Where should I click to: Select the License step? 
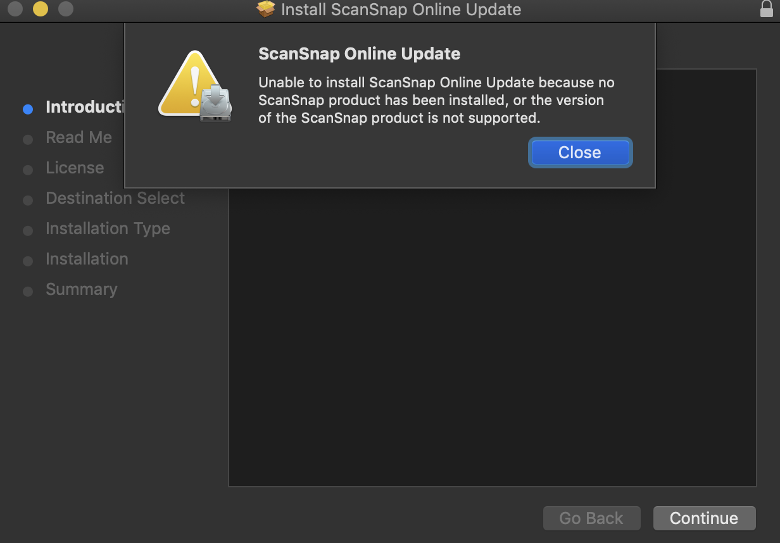tap(75, 168)
